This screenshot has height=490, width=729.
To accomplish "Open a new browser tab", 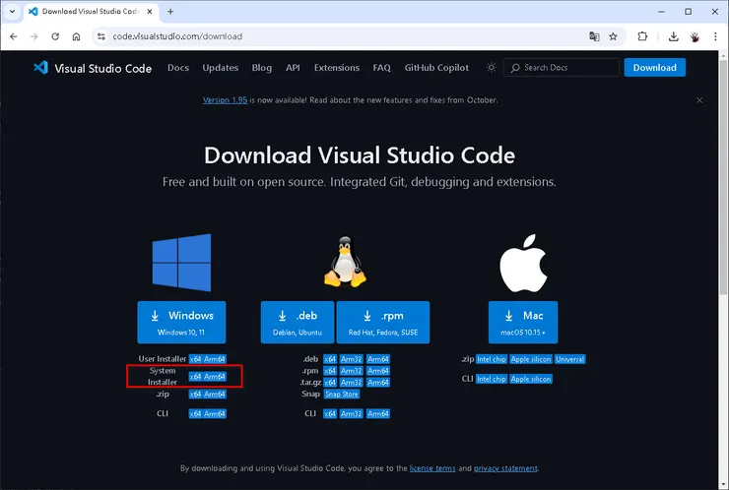I will 170,12.
